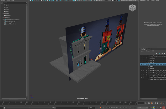166x109 pixels.
Task: Click move layer up icon in layer editor
Action: (157, 53)
